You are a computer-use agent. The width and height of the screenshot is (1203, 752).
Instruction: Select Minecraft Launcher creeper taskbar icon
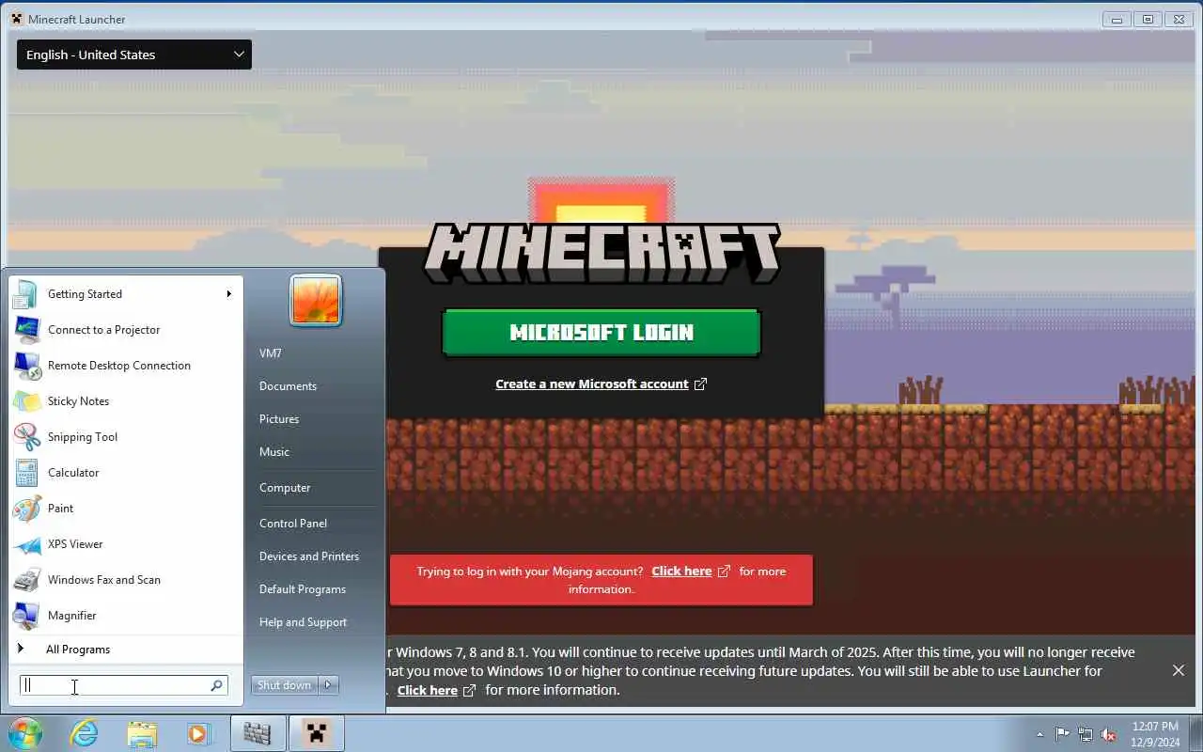coord(316,733)
